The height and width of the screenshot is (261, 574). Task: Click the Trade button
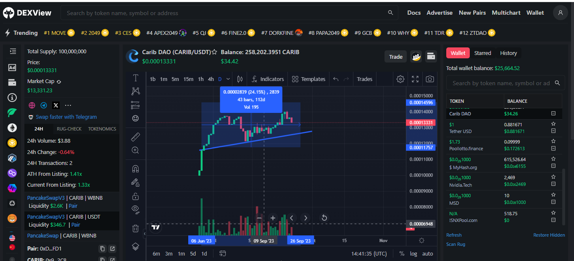pos(395,57)
